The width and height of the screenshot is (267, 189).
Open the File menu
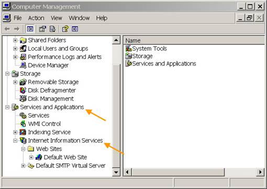pos(18,18)
